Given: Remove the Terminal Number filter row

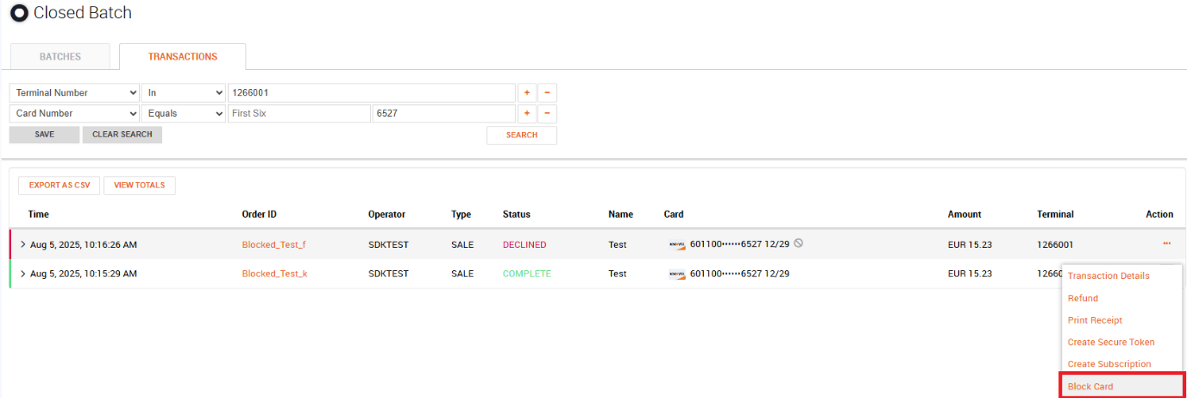Looking at the screenshot, I should pyautogui.click(x=547, y=92).
